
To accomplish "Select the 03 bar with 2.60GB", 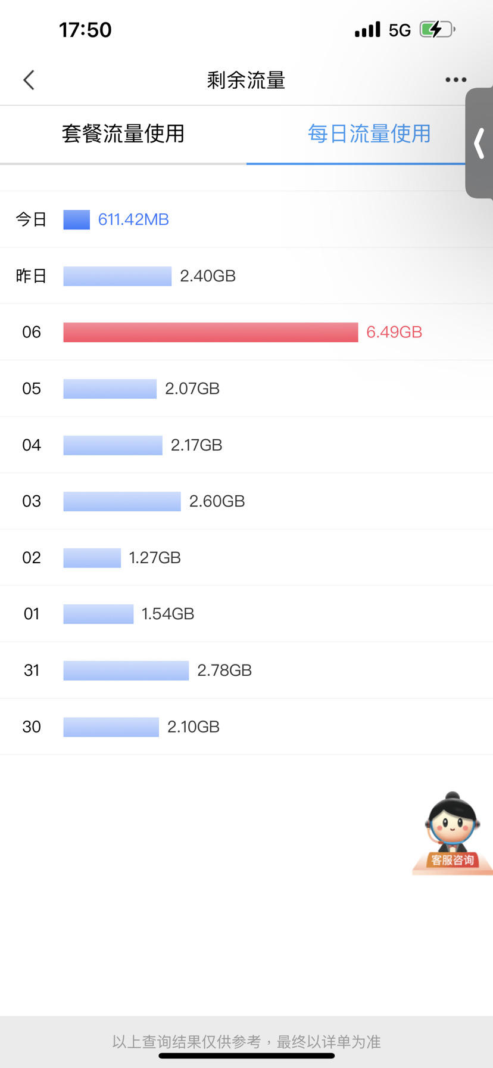I will pyautogui.click(x=122, y=501).
